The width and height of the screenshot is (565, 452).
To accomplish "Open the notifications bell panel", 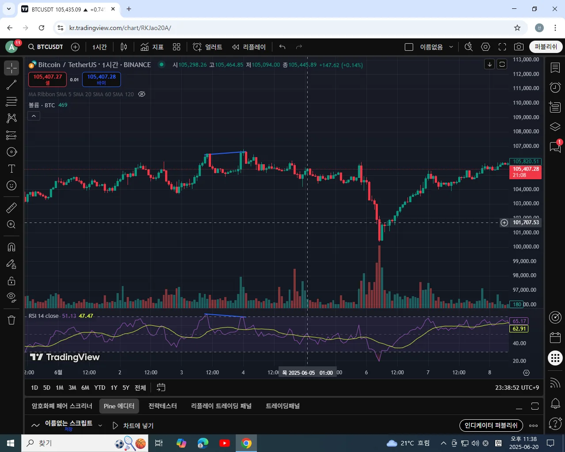I will pyautogui.click(x=555, y=403).
